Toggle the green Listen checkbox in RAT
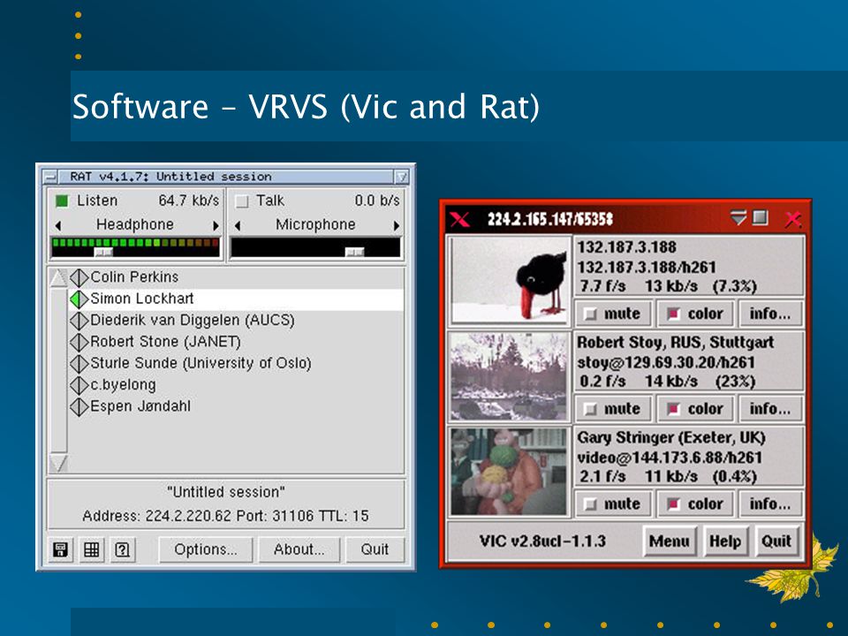This screenshot has width=848, height=636. pos(62,201)
